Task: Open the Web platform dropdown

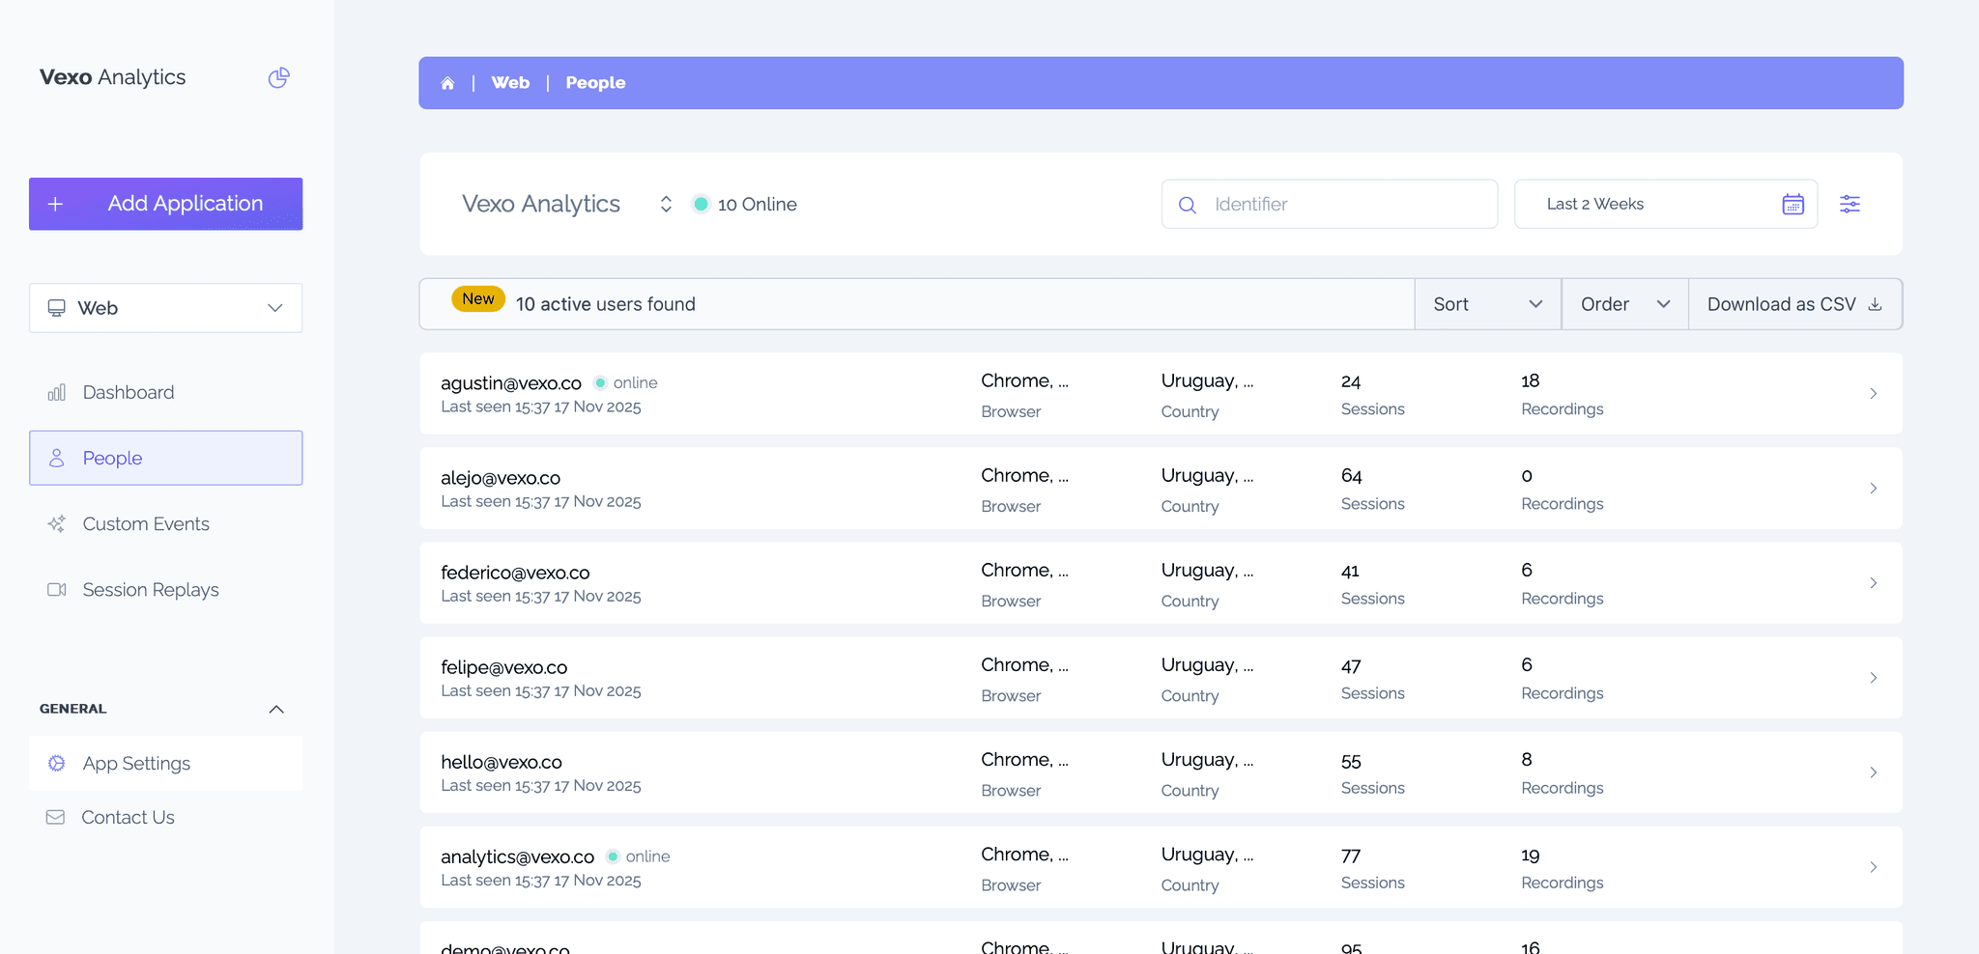Action: 165,308
